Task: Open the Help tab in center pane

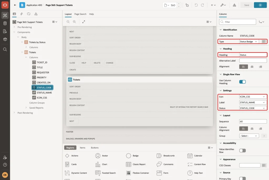Action: [x=91, y=14]
